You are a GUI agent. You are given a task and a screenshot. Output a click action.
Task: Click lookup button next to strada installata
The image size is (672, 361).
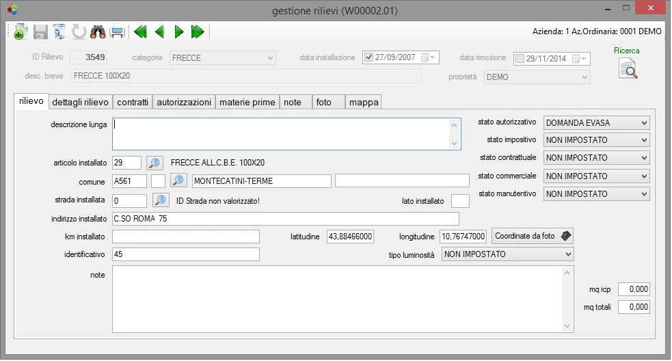tap(161, 200)
